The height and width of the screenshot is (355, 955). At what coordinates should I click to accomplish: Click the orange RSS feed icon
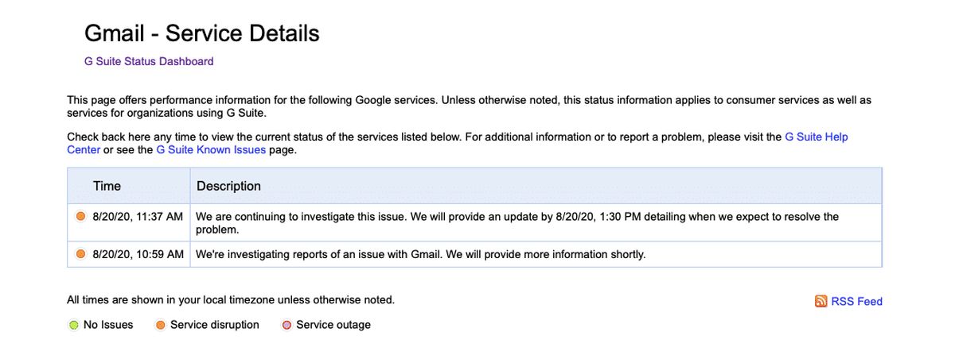click(x=821, y=301)
